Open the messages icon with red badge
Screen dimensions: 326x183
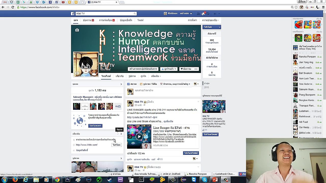click(203, 13)
